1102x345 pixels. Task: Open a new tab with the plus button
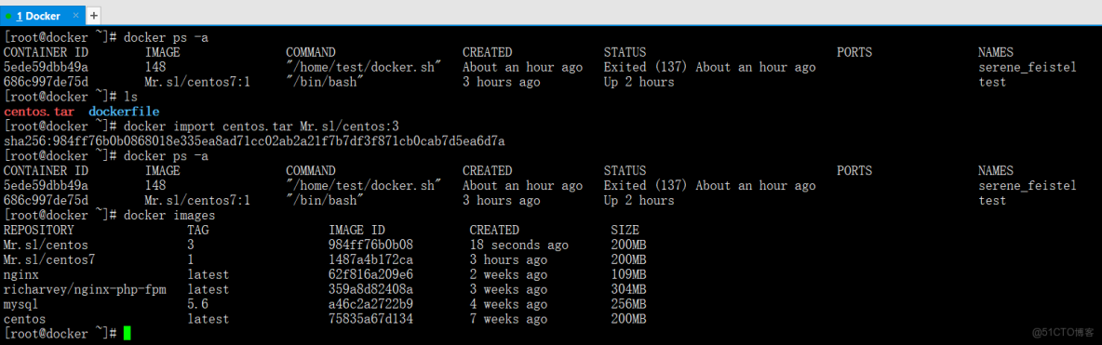[93, 16]
